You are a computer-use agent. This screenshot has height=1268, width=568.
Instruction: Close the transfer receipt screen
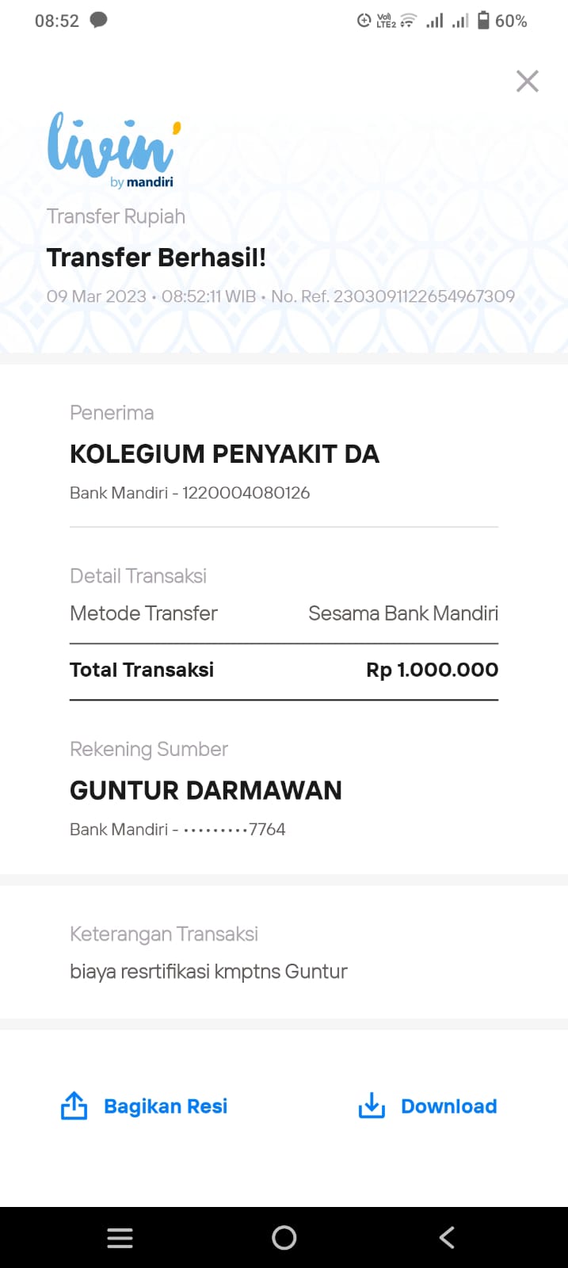pyautogui.click(x=527, y=81)
